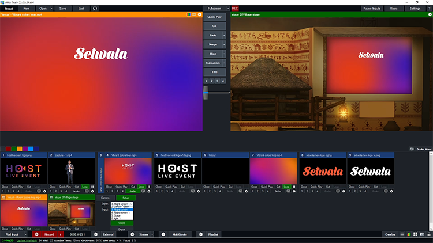Screen dimensions: 433x243
Task: Click the MultiCorder settings gear icon
Action: [x=162, y=235]
